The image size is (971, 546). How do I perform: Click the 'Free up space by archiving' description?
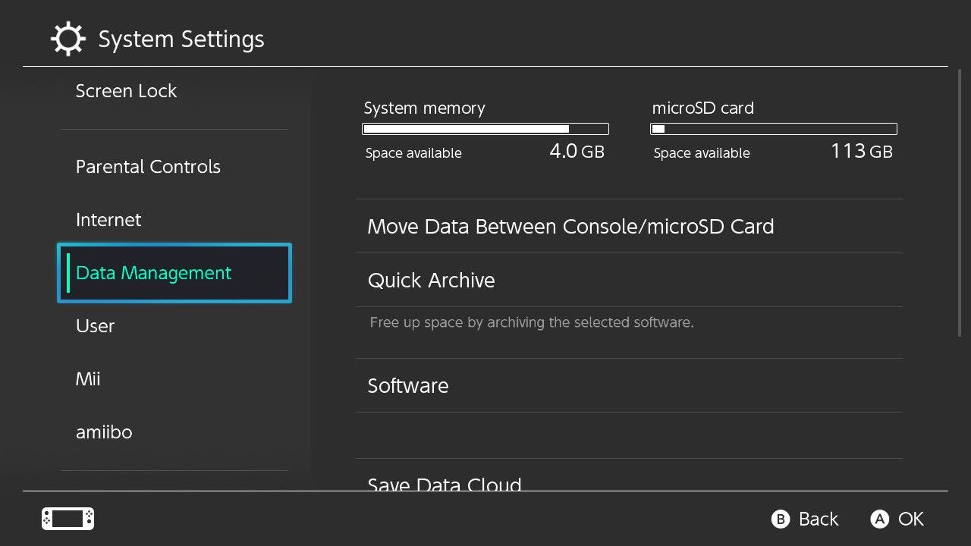point(532,322)
